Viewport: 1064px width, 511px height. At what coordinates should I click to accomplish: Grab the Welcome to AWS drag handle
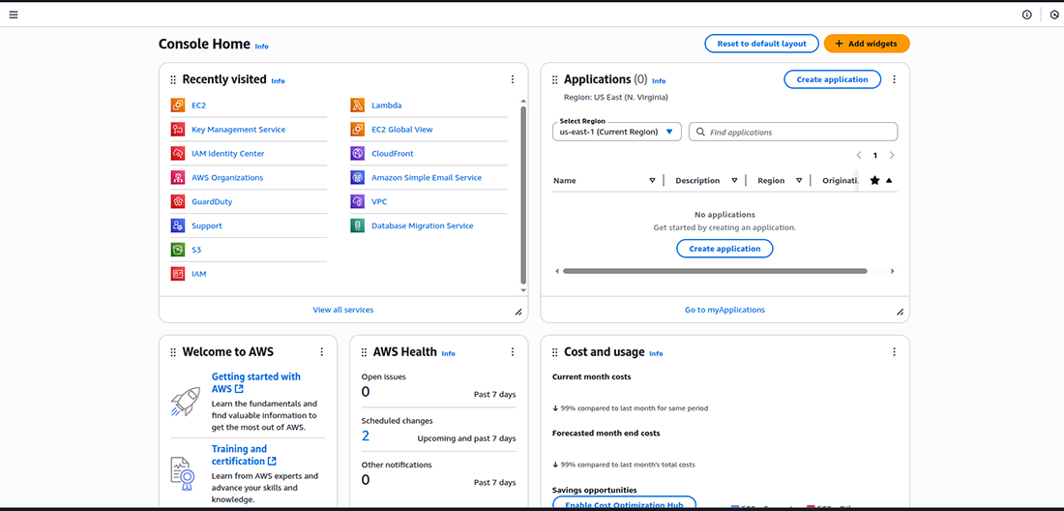coord(173,352)
